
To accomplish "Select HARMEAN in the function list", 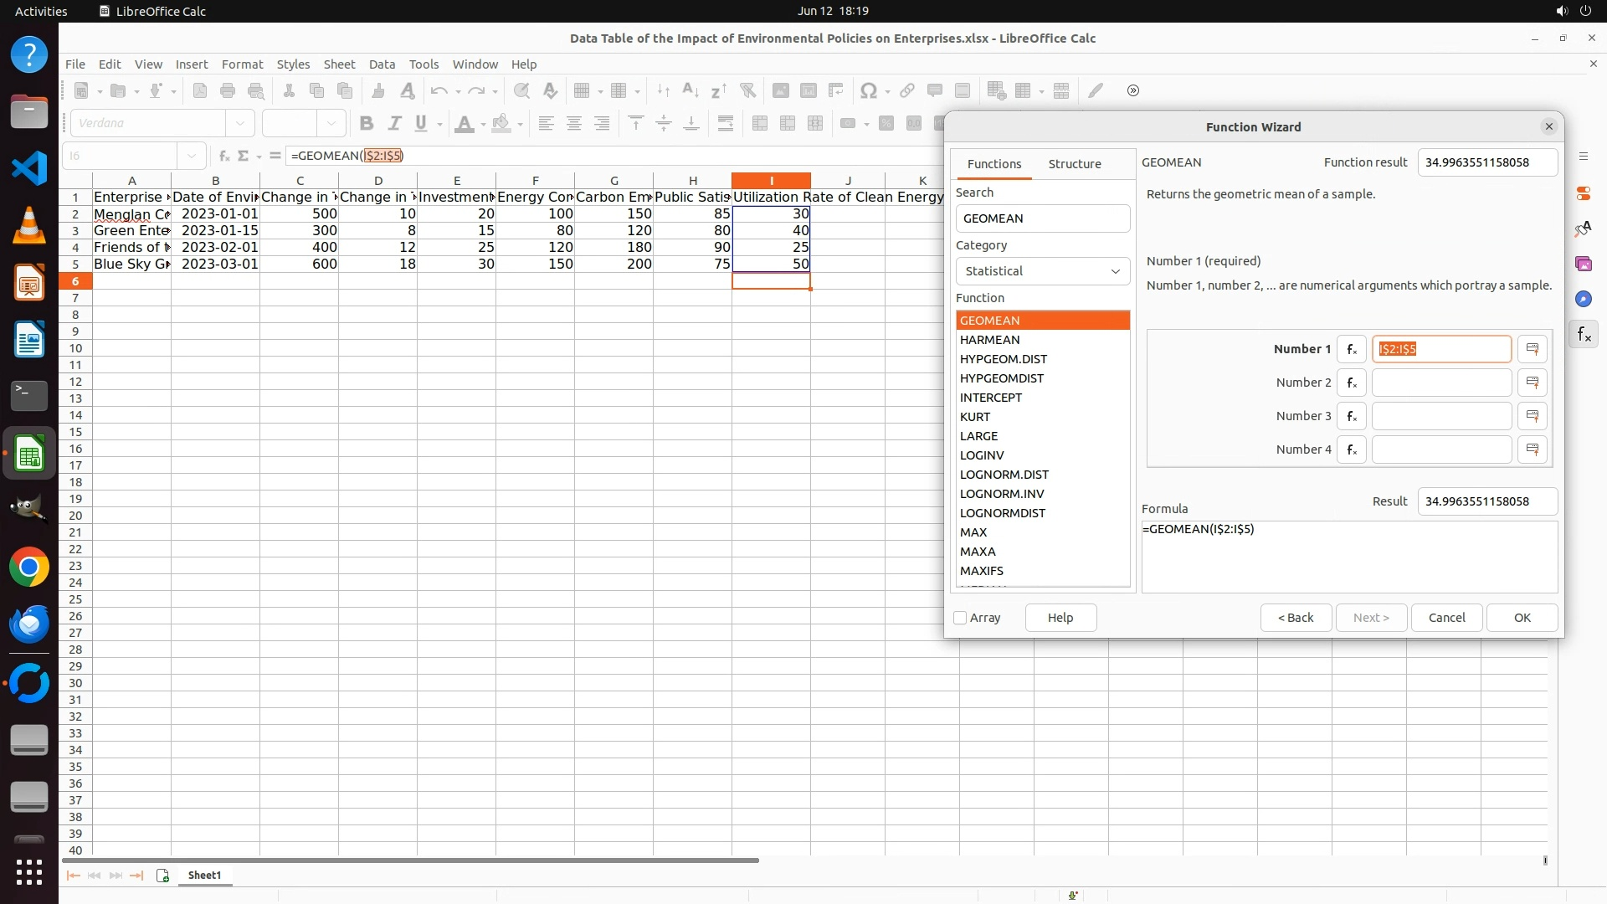I will (x=989, y=340).
